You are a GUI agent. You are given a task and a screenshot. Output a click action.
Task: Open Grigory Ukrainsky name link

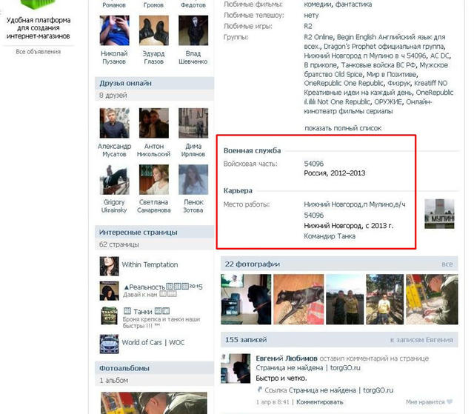click(114, 206)
